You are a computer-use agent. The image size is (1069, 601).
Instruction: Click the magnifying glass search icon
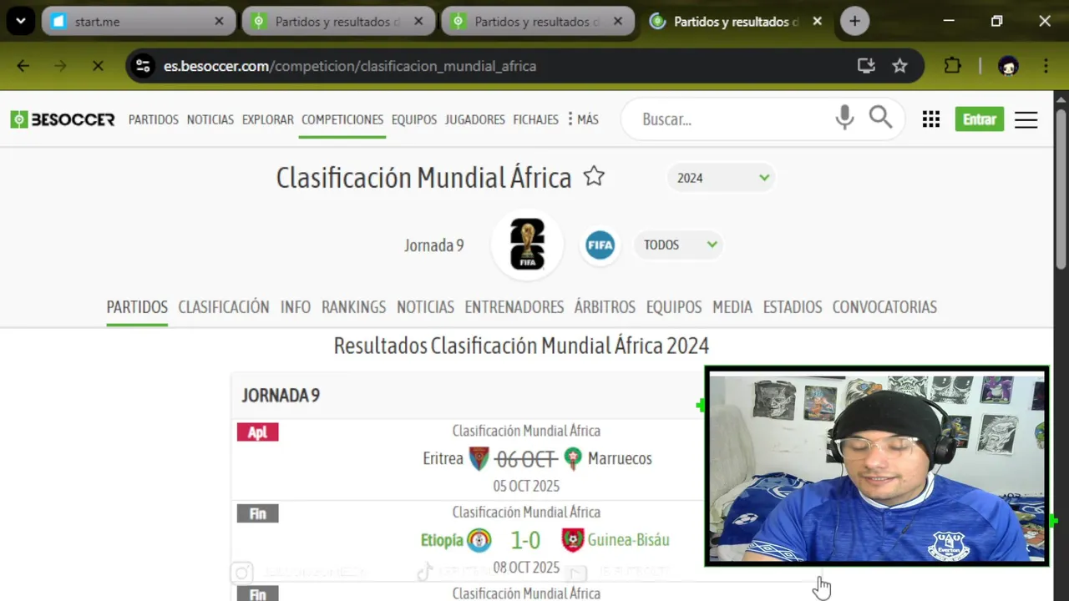(880, 118)
